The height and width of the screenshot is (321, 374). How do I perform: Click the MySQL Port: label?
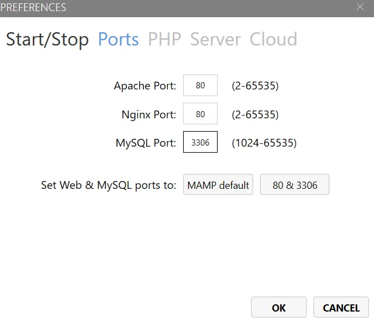click(146, 143)
